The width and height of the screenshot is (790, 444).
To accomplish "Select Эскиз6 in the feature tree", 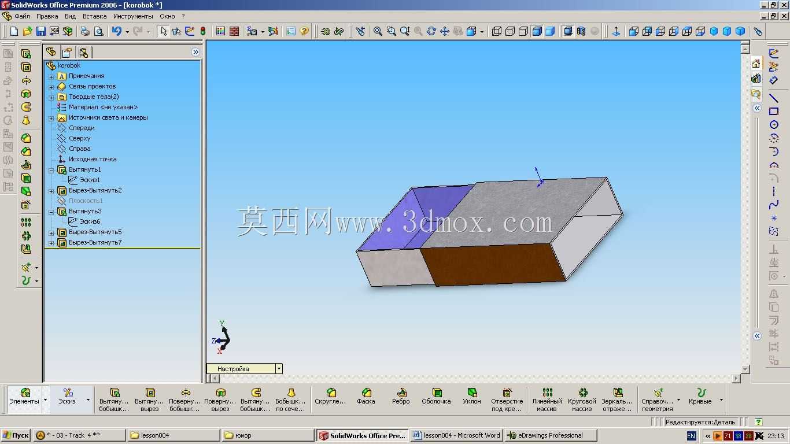I will coord(90,222).
